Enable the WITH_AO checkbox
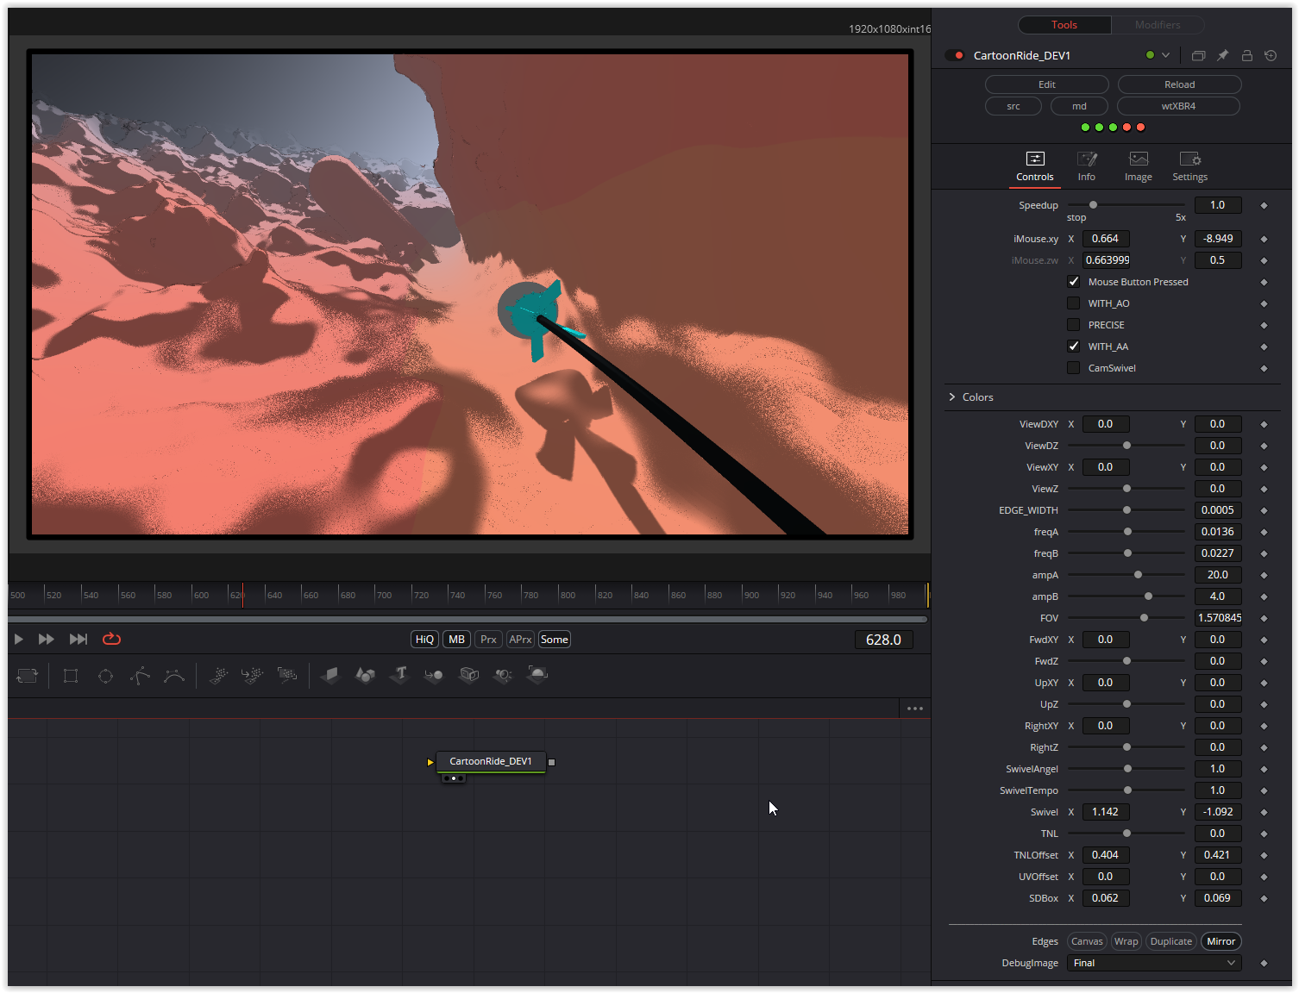The image size is (1299, 993). click(1073, 303)
